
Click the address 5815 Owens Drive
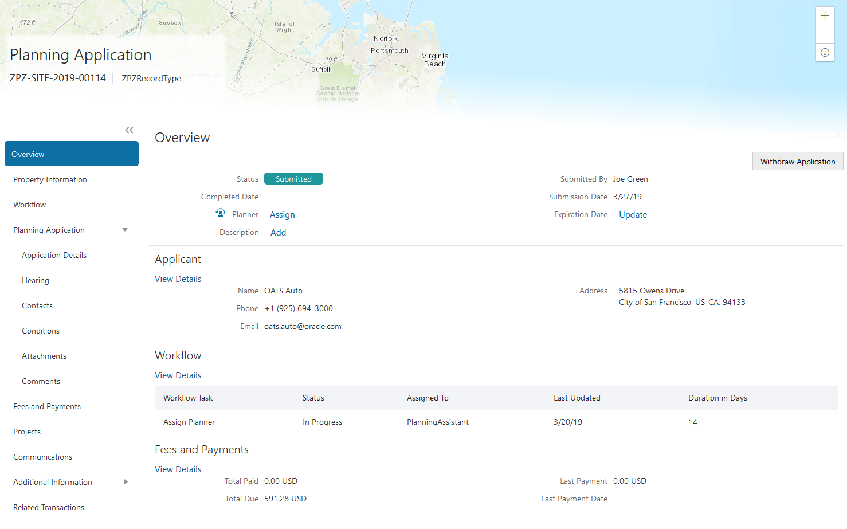click(652, 291)
